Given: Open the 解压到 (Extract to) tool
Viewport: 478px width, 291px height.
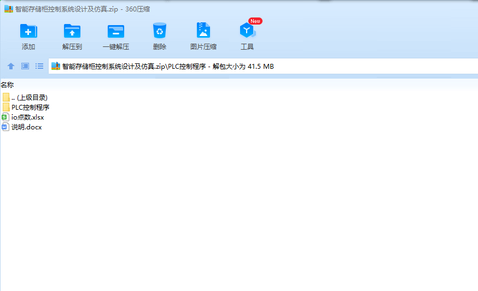Looking at the screenshot, I should (72, 36).
